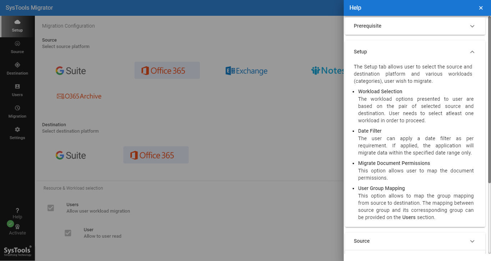Viewport: 491px width, 261px height.
Task: Click the Migrate Document Permissions heading
Action: tap(394, 163)
